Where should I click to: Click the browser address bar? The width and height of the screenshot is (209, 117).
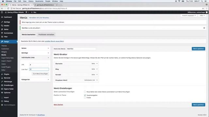click(x=107, y=8)
